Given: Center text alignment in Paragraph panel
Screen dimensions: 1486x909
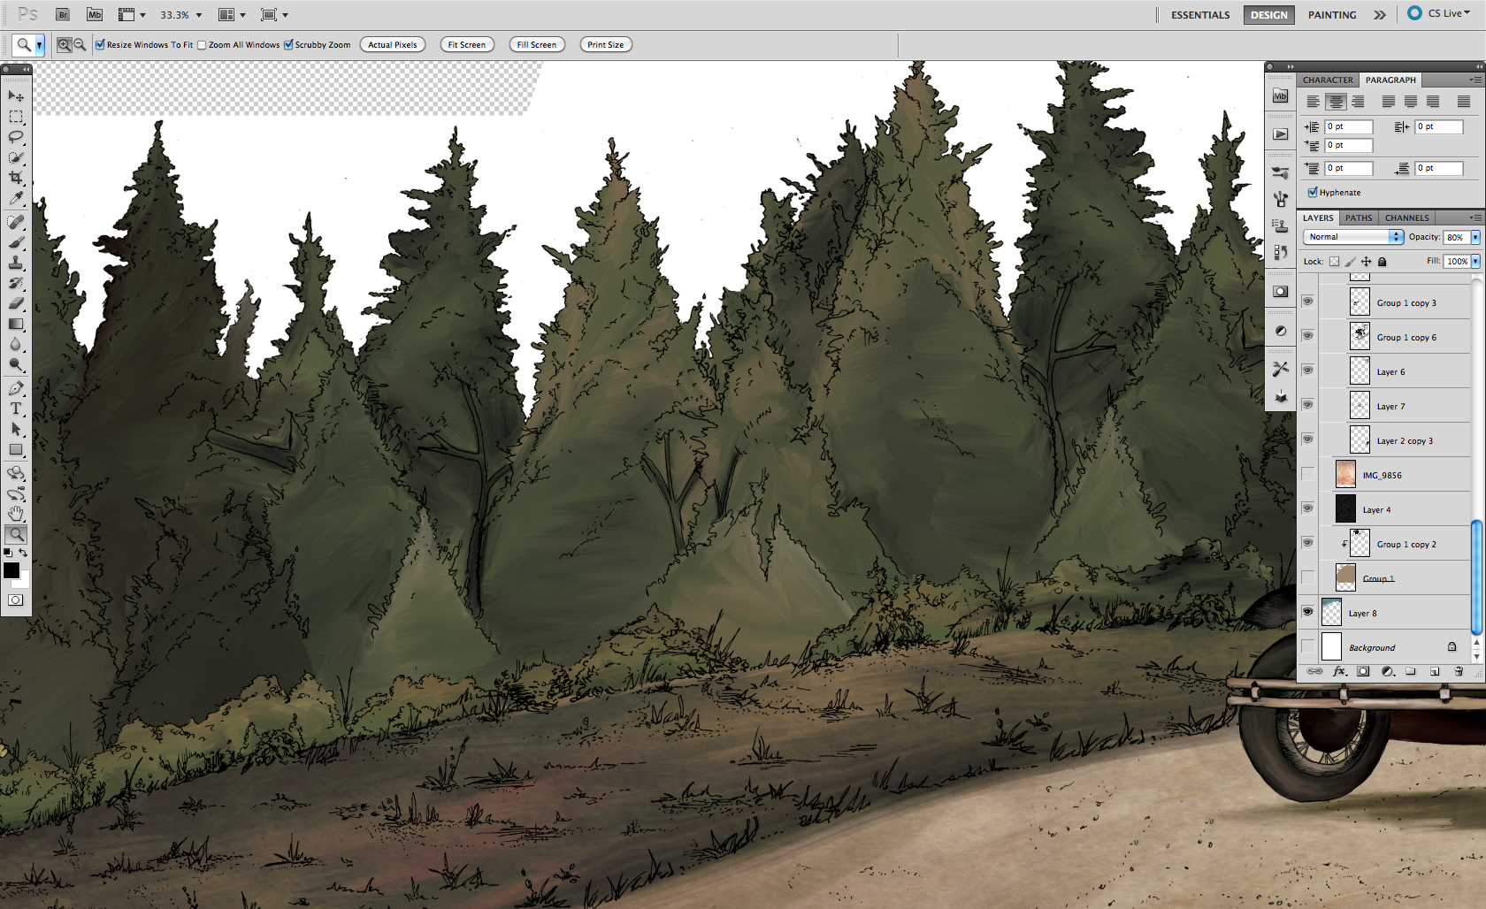Looking at the screenshot, I should pos(1336,102).
